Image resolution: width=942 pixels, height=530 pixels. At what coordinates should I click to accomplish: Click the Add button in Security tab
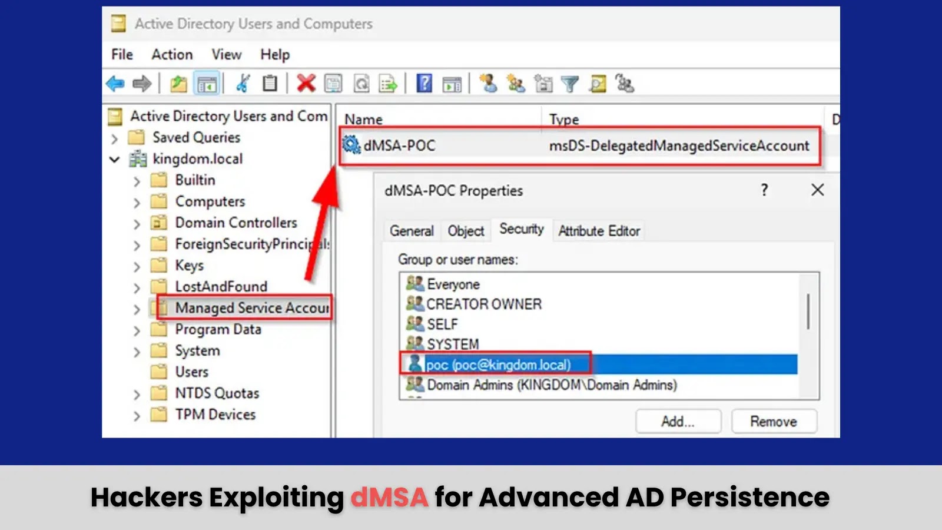pyautogui.click(x=678, y=421)
